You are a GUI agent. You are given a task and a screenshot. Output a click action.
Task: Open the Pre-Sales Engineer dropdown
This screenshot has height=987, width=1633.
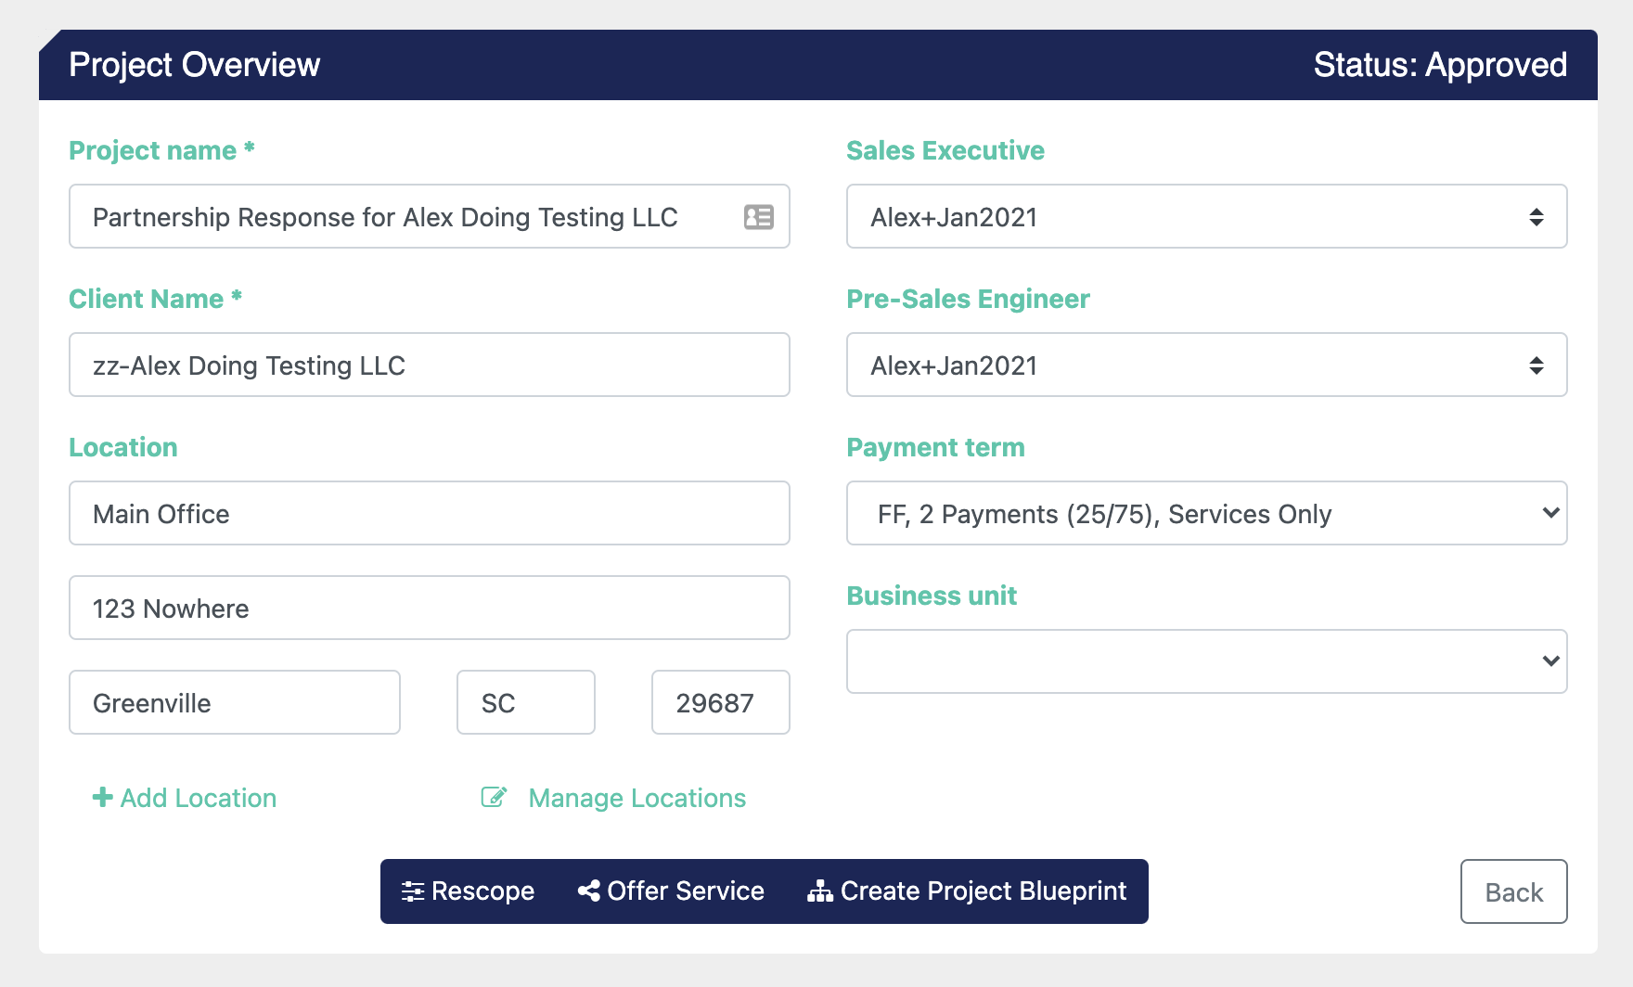(x=1206, y=365)
